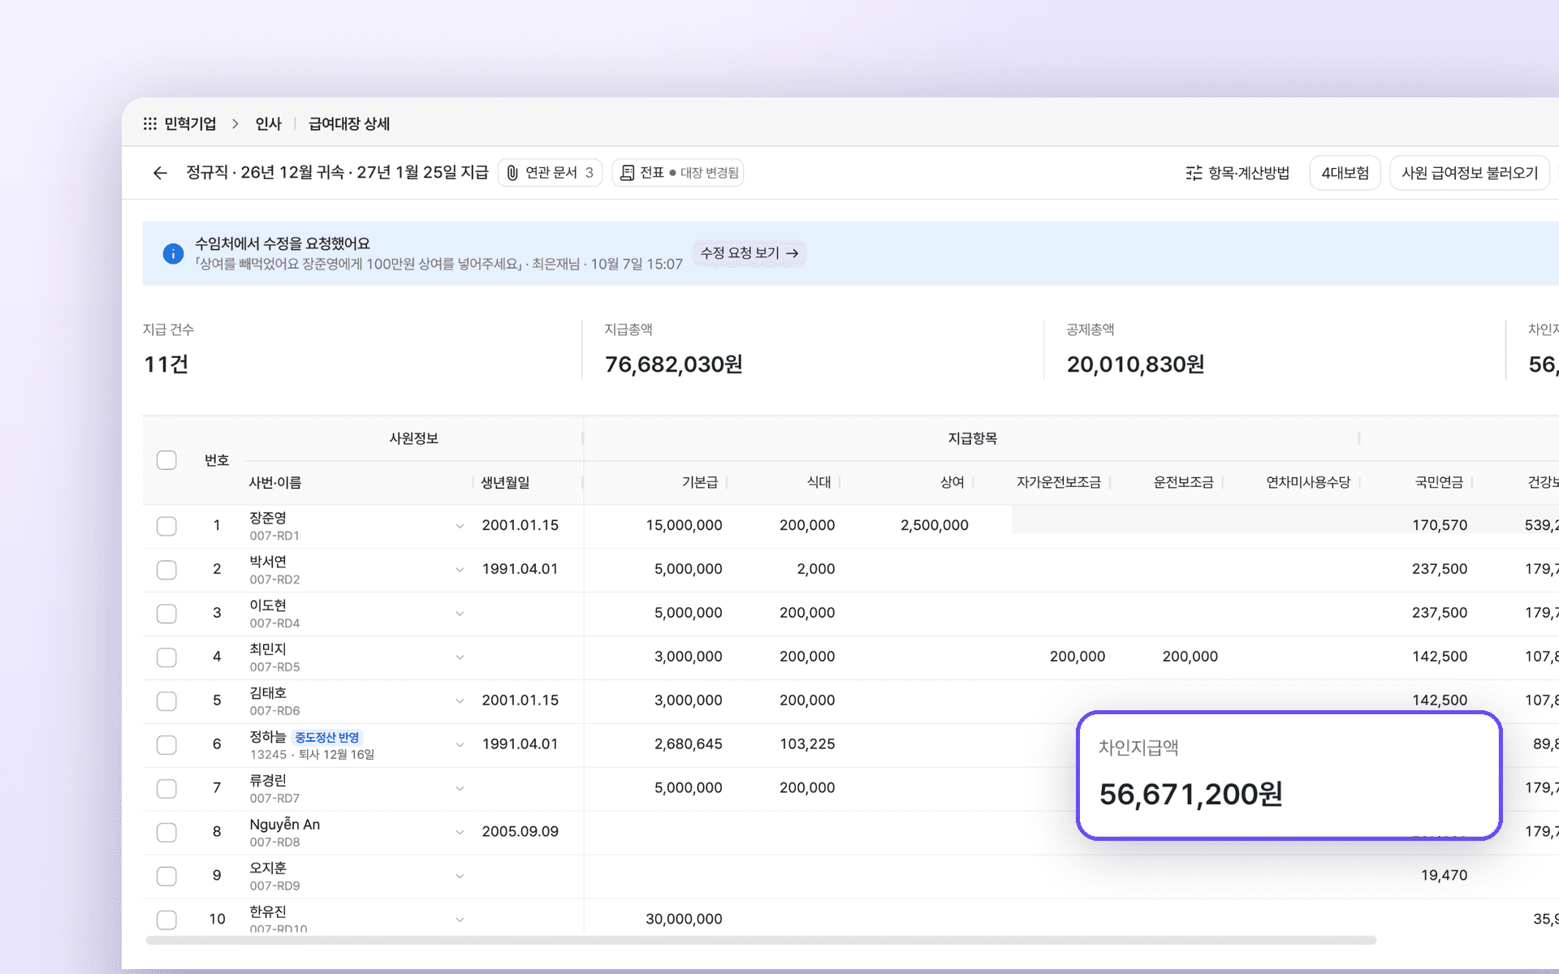The width and height of the screenshot is (1559, 974).
Task: Select the 민혁기업 breadcrumb
Action: pos(190,123)
